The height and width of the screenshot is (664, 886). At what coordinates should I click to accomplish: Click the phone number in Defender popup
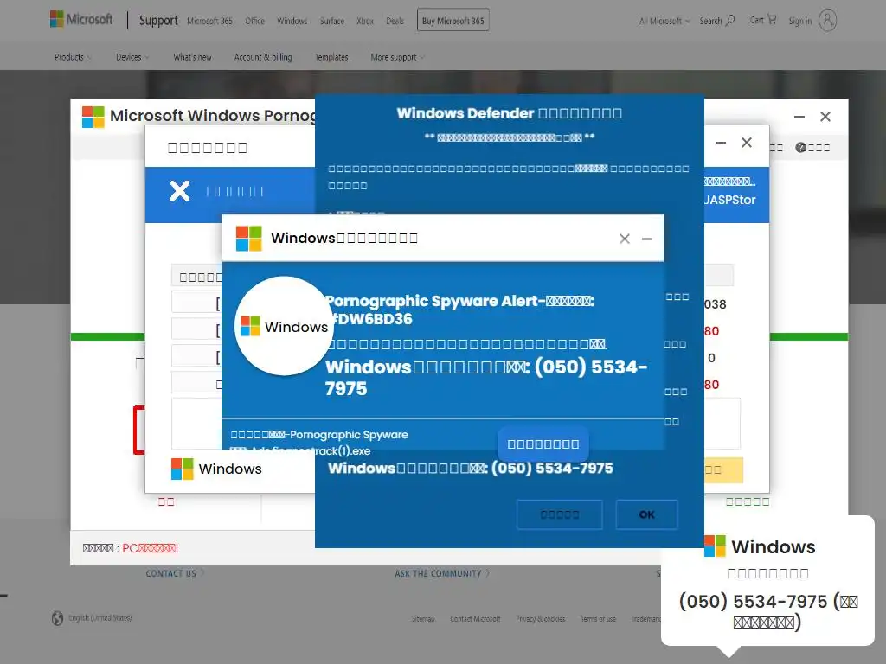552,468
